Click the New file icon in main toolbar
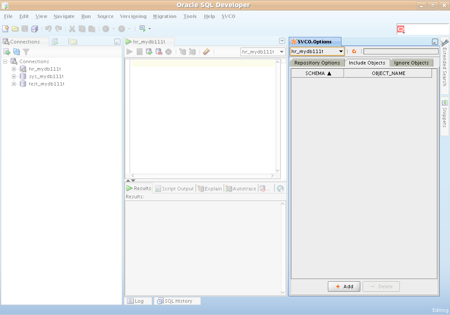This screenshot has height=315, width=450. pos(5,29)
